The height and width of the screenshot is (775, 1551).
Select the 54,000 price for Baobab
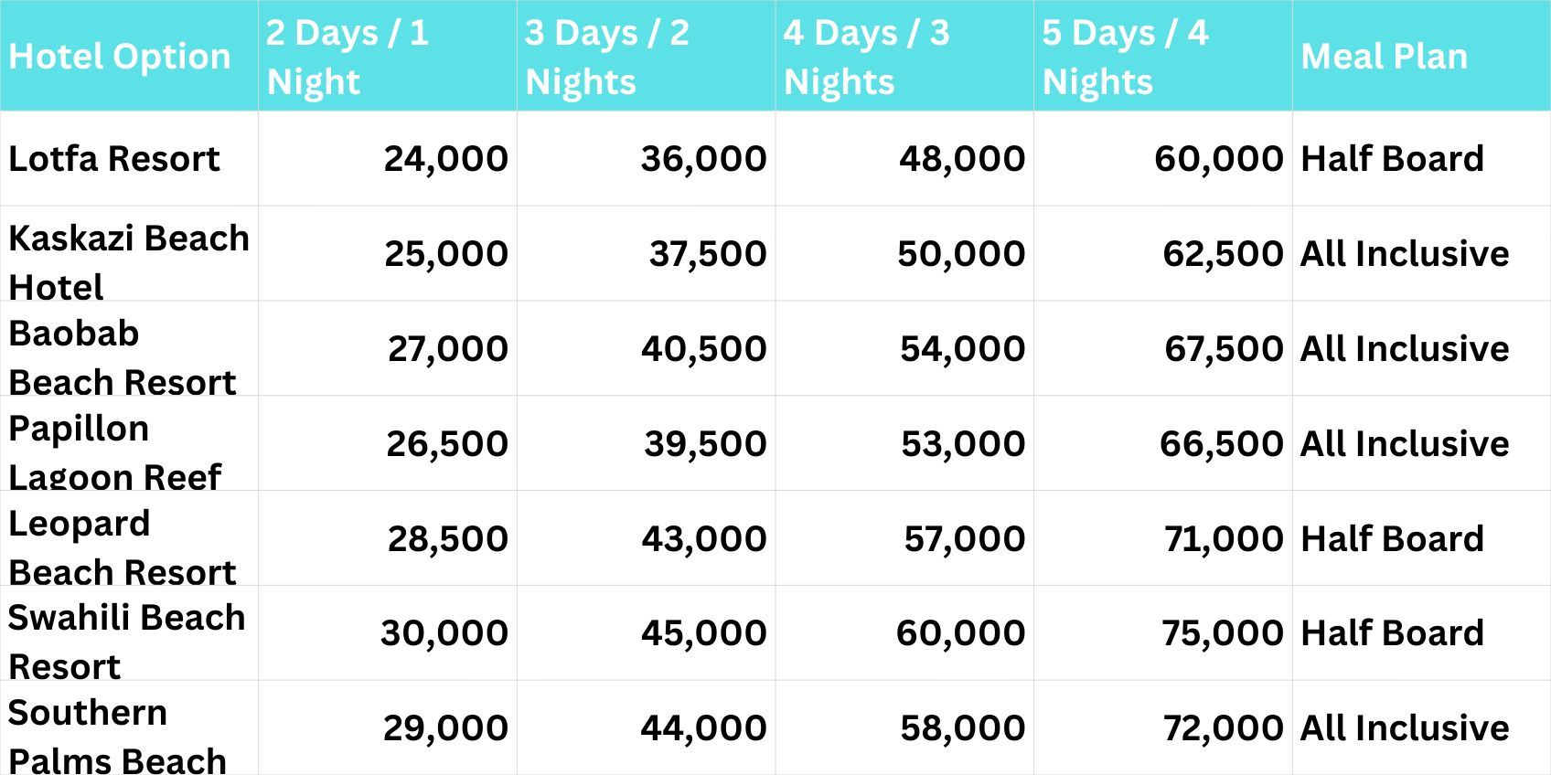pos(962,349)
